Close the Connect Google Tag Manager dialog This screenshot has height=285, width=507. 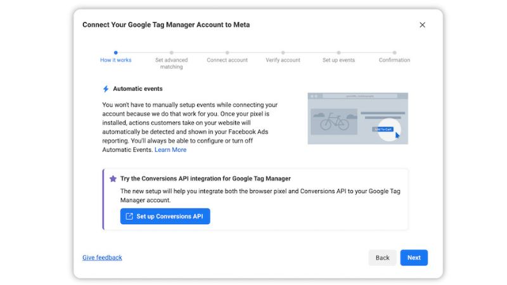pos(422,25)
